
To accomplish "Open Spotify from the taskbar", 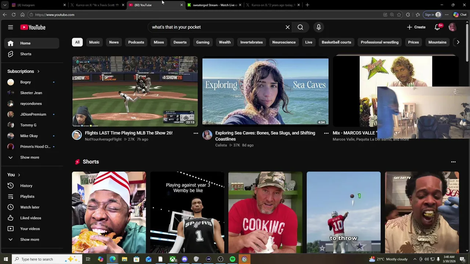I will [232, 259].
